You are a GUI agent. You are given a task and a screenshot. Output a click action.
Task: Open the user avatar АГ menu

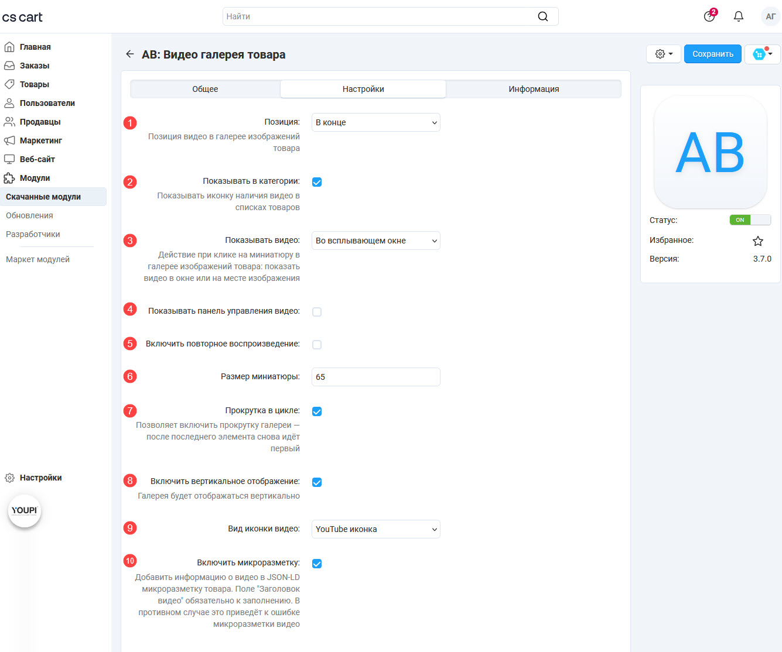tap(770, 16)
